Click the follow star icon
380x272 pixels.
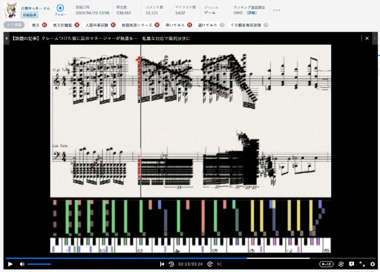(60, 8)
